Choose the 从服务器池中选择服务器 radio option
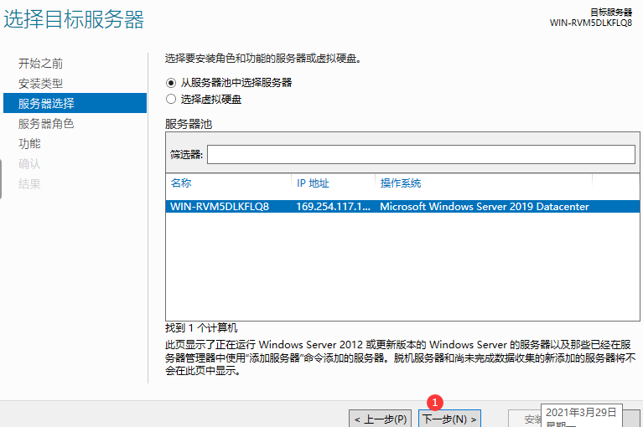The image size is (643, 427). (171, 83)
